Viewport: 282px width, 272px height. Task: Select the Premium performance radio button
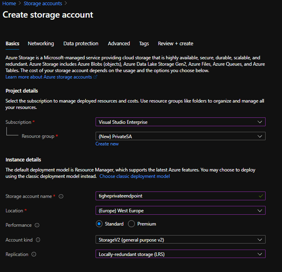[x=131, y=224]
